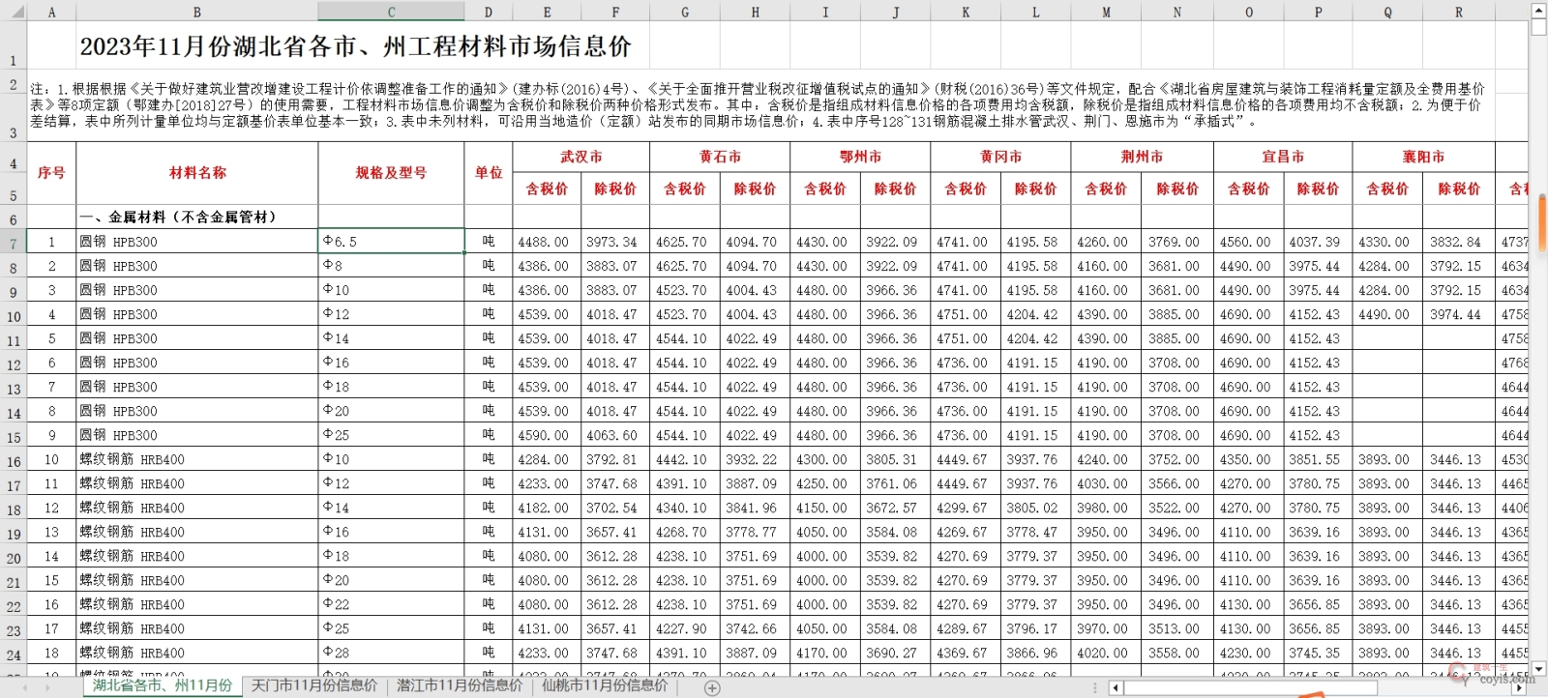This screenshot has height=698, width=1548.
Task: Switch to the 潜江市11月份信息价 sheet tab
Action: pyautogui.click(x=459, y=685)
